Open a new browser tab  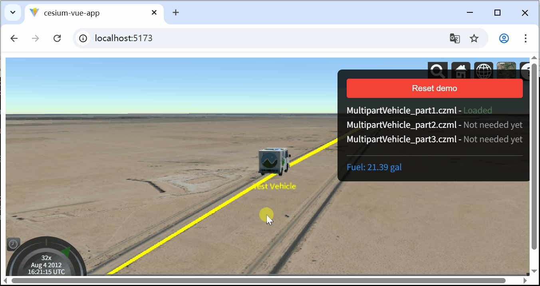click(176, 13)
